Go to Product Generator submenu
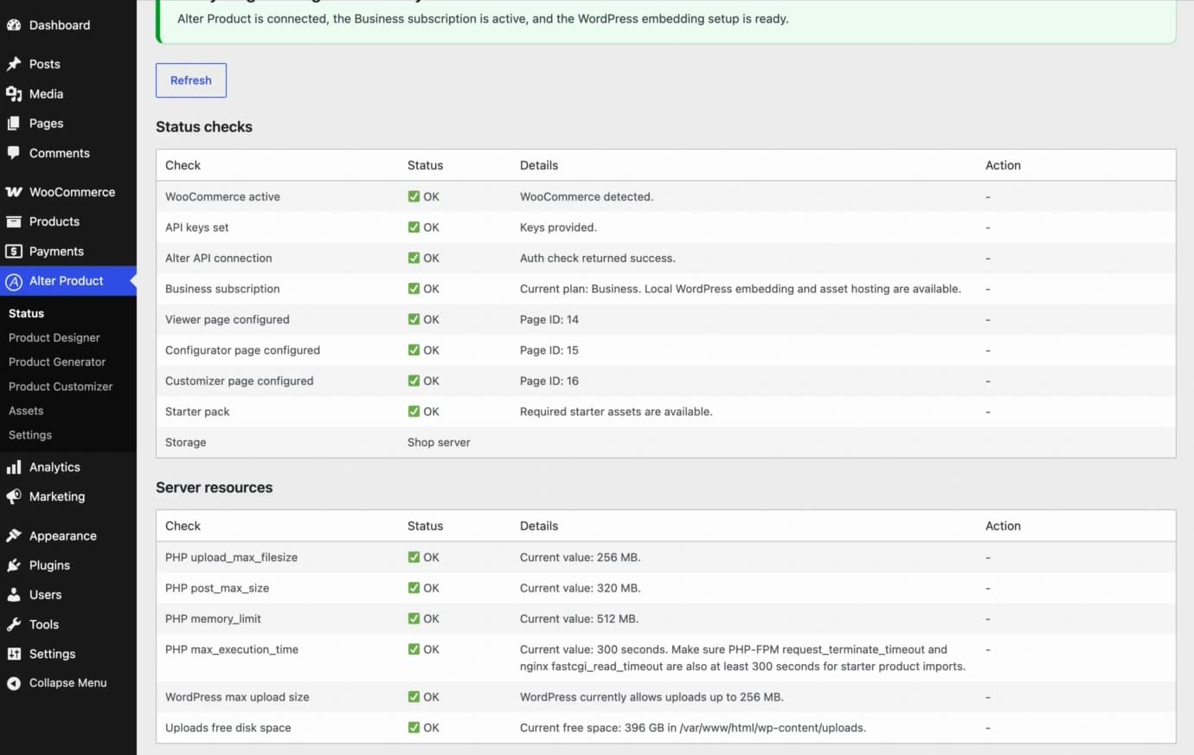Image resolution: width=1194 pixels, height=755 pixels. [57, 362]
